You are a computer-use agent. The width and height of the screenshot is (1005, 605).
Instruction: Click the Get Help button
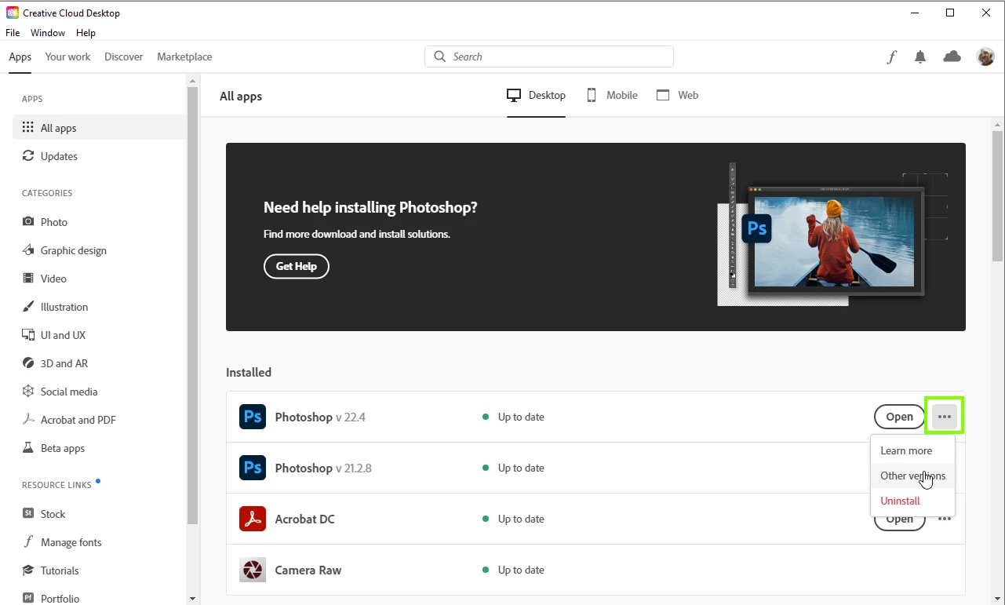click(x=296, y=266)
